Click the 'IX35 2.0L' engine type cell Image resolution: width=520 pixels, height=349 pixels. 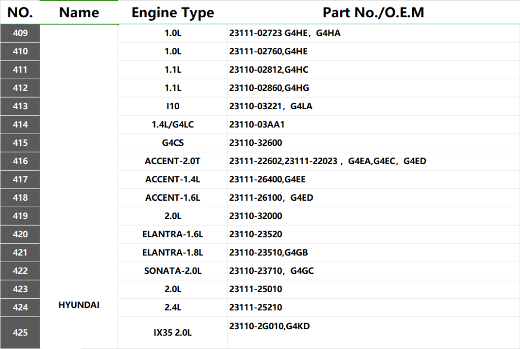pyautogui.click(x=173, y=332)
